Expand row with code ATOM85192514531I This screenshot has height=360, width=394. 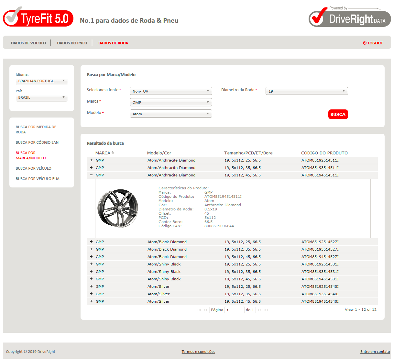tap(91, 264)
